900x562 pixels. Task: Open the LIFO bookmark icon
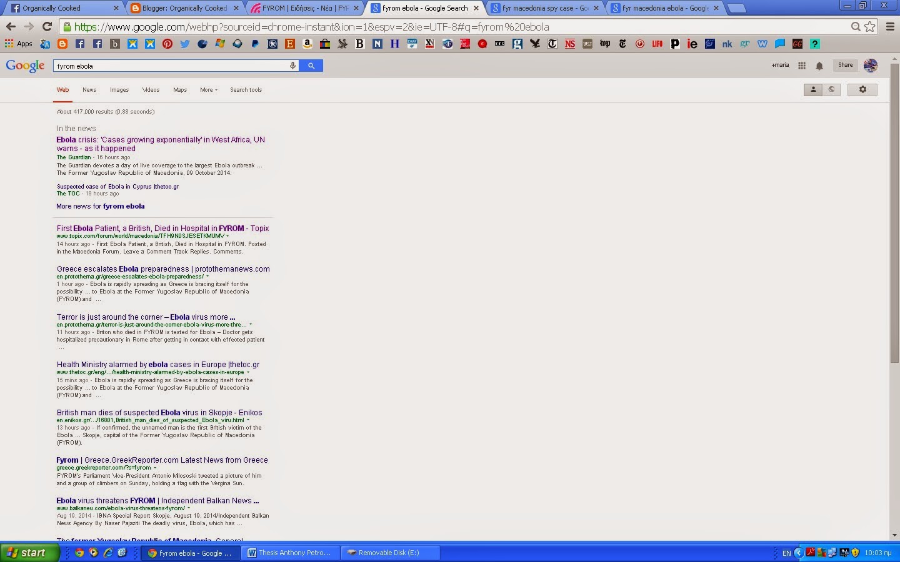click(657, 44)
